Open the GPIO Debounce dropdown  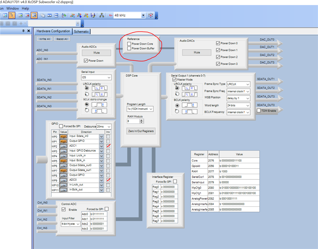tap(109, 127)
